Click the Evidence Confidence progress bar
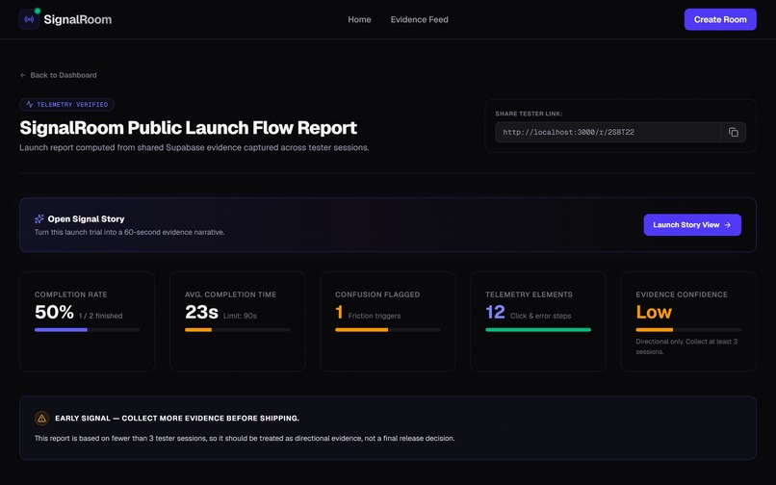 (688, 330)
